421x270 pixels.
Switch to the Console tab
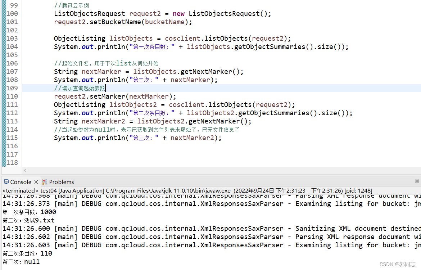pyautogui.click(x=21, y=182)
